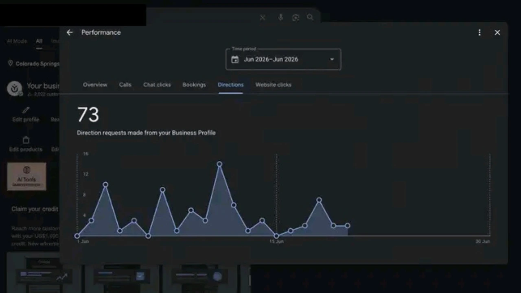Open the AI Tools thumbnail card
Image resolution: width=521 pixels, height=293 pixels.
(x=26, y=176)
